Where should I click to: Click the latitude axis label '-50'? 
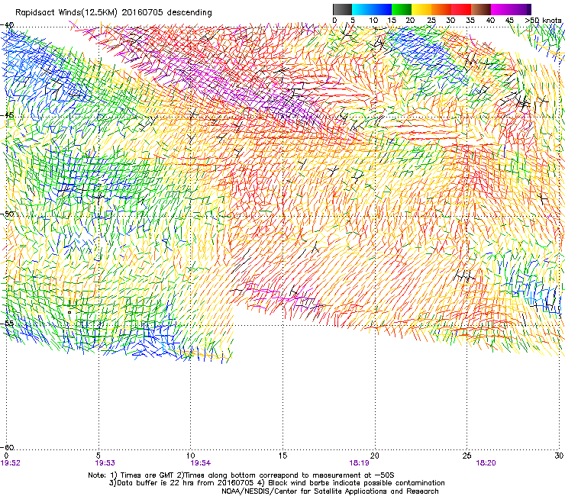pos(7,214)
